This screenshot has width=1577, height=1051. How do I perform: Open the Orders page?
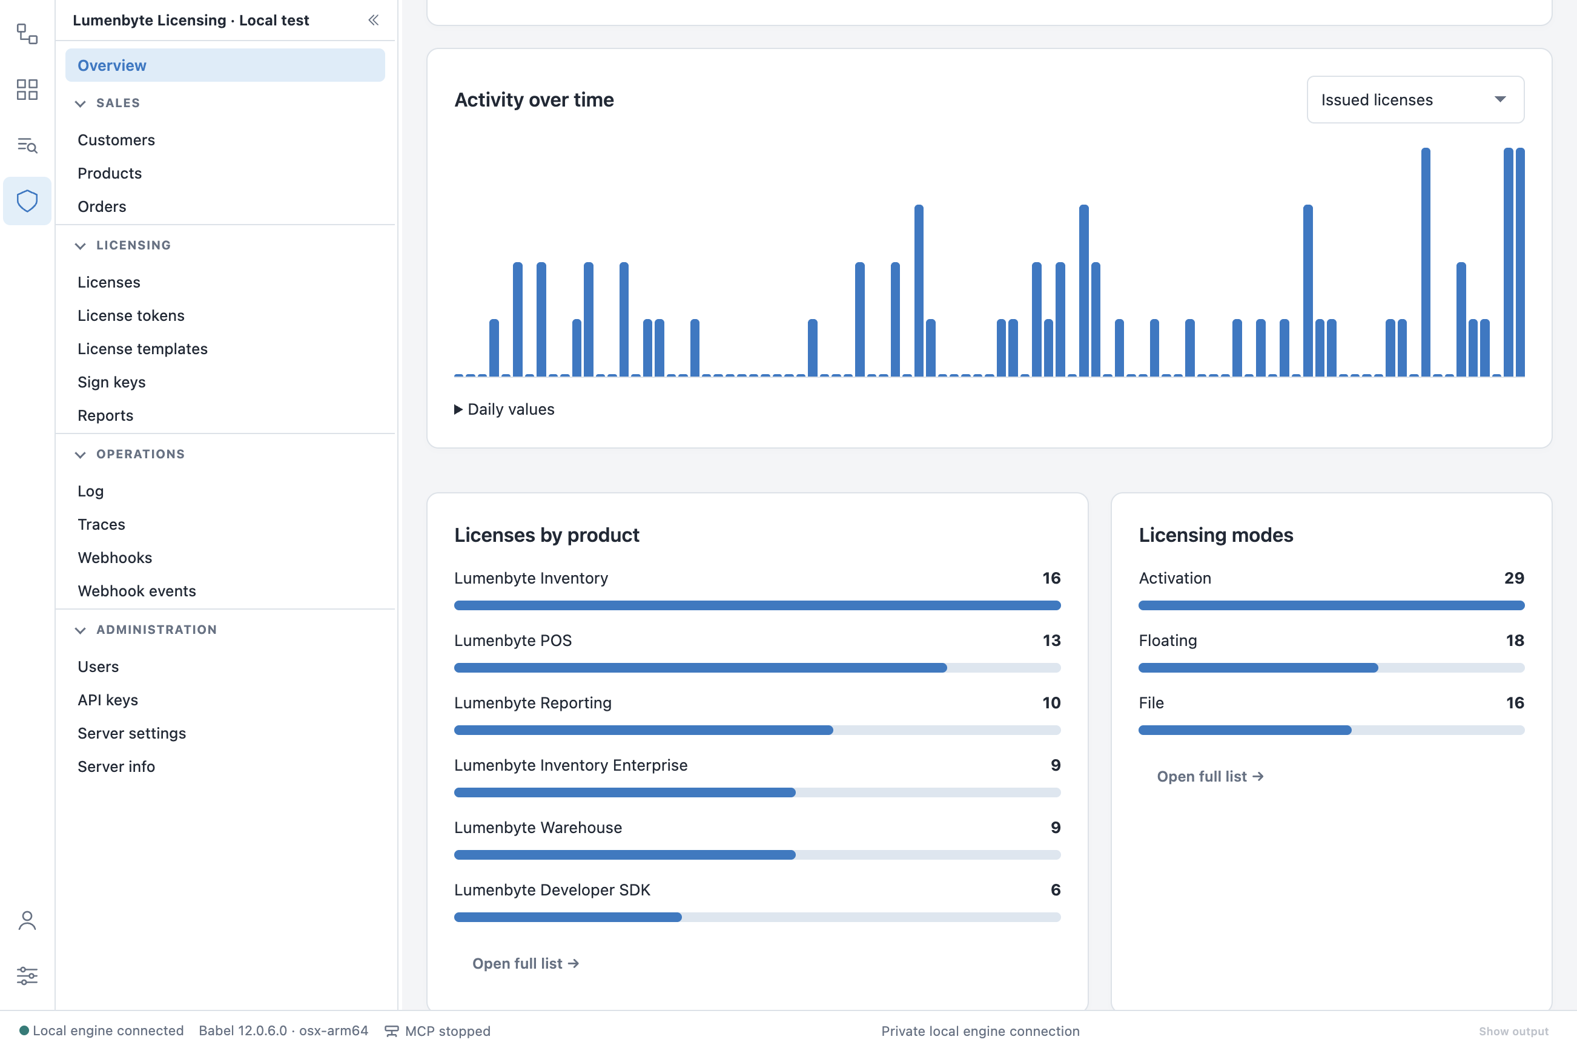pyautogui.click(x=102, y=206)
